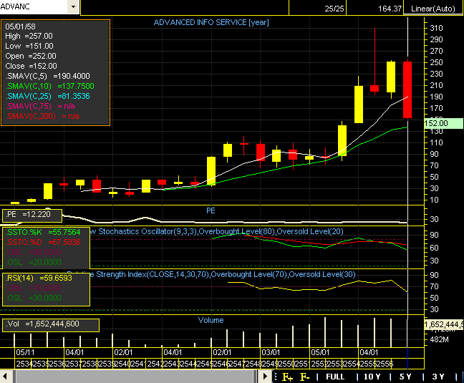Click the 164.37 value field
This screenshot has height=383, width=464.
click(375, 9)
